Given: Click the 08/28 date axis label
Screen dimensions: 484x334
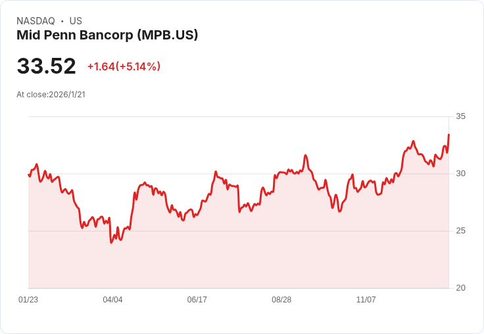Looking at the screenshot, I should tap(281, 299).
